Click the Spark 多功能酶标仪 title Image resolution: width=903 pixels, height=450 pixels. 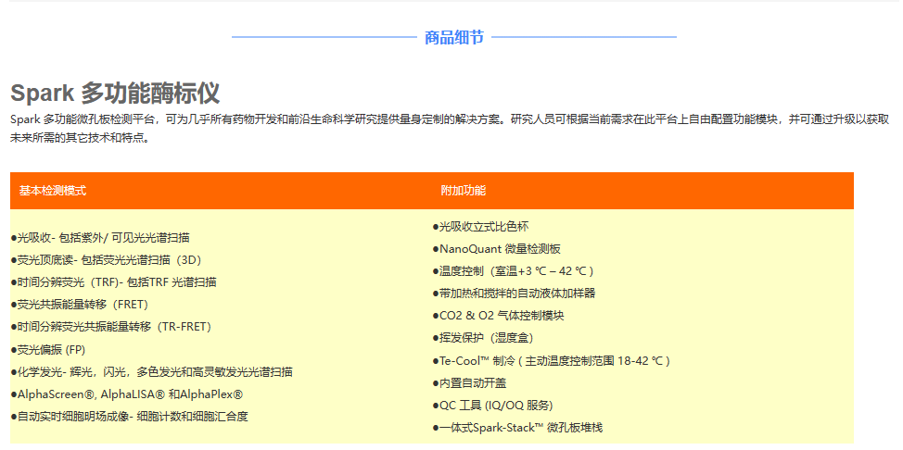click(x=115, y=93)
